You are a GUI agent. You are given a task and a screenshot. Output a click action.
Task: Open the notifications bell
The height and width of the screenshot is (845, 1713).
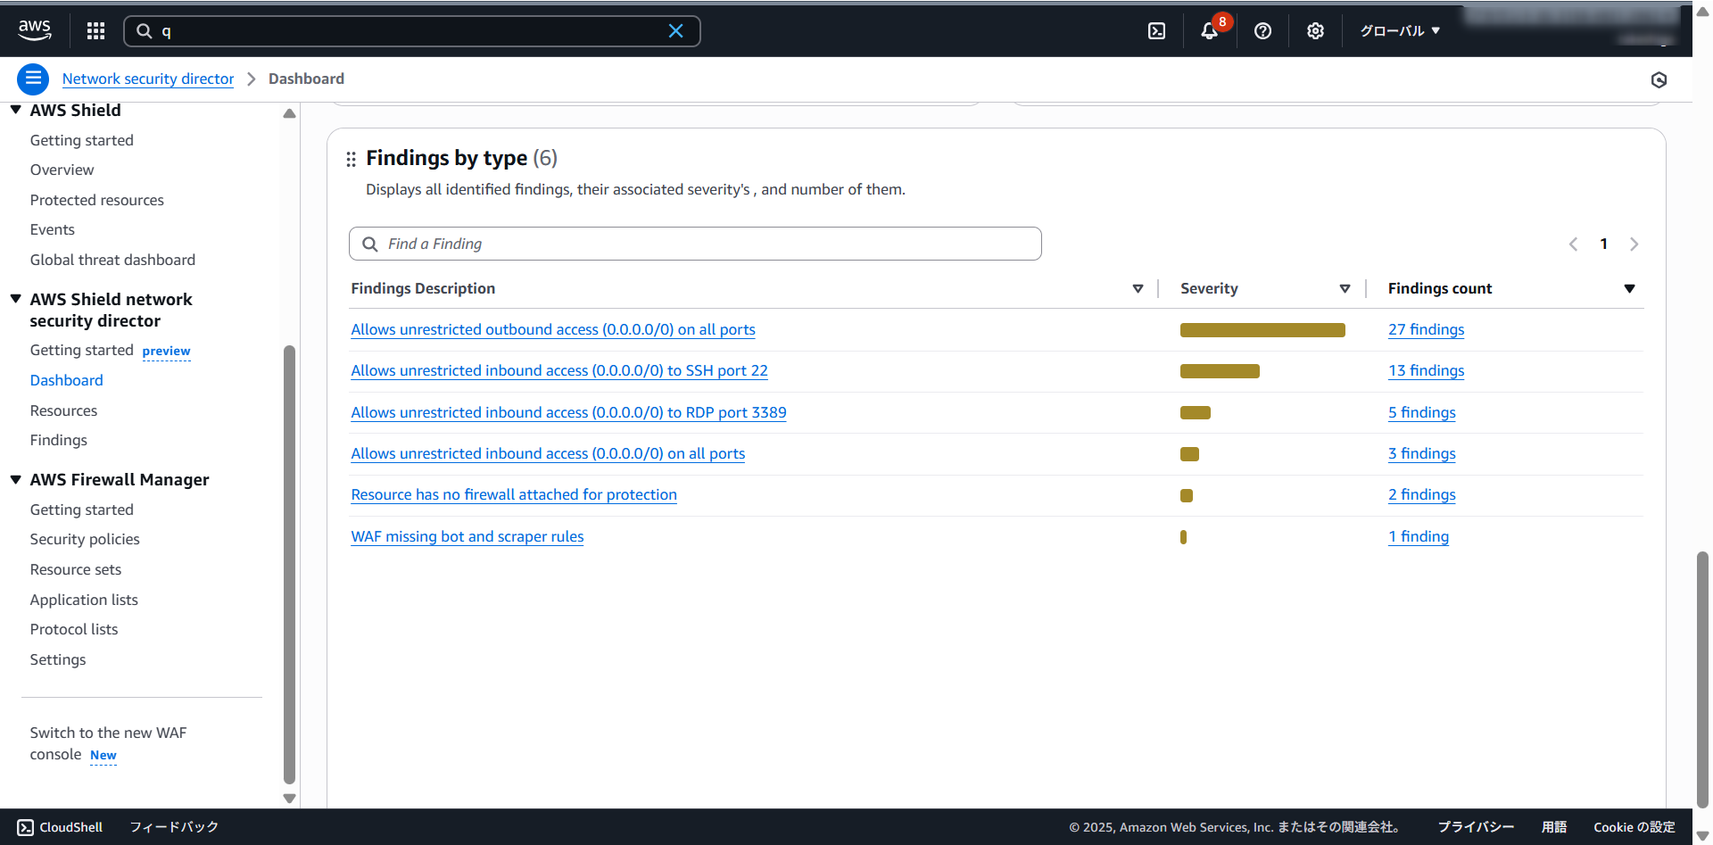click(x=1209, y=31)
